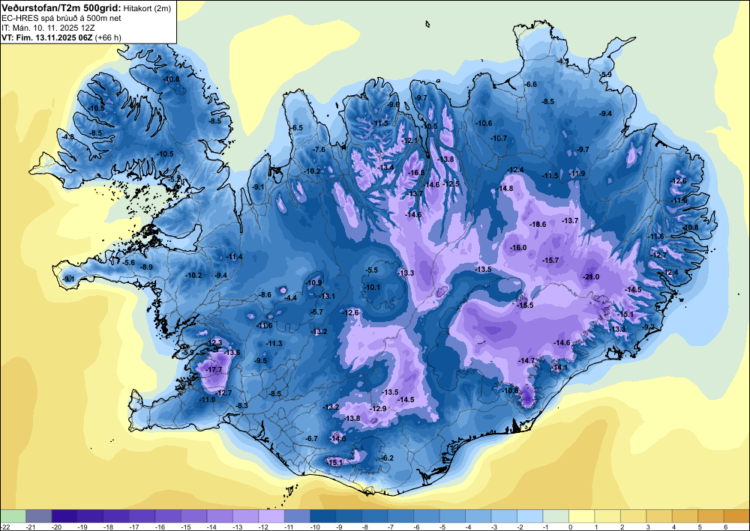Viewport: 750px width, 531px height.
Task: Click the -15.5 temperature value
Action: (525, 305)
